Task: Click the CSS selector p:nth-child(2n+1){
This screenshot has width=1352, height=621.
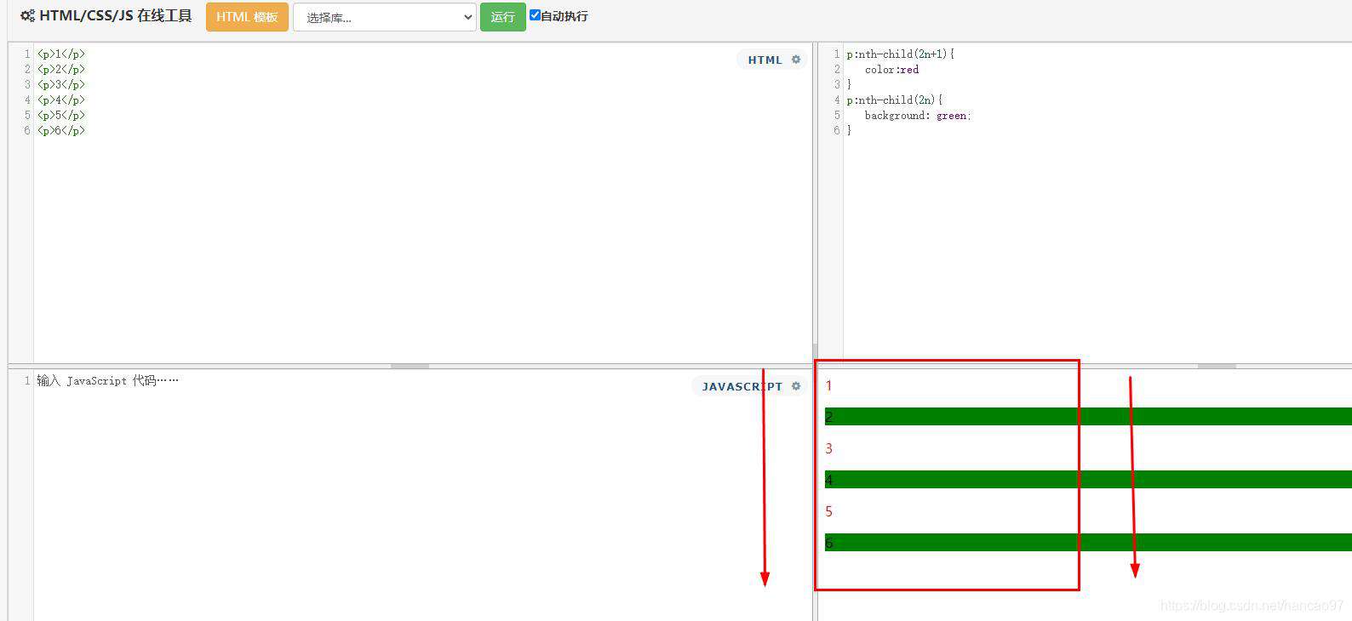Action: click(x=901, y=54)
